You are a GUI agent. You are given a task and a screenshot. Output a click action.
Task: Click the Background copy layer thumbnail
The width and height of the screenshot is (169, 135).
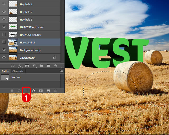click(13, 50)
